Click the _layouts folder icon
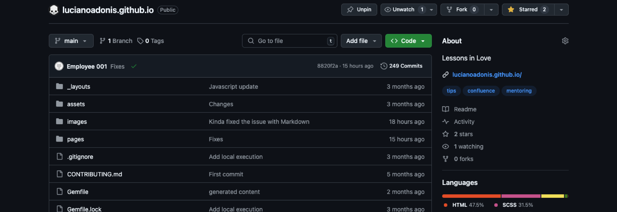 (60, 86)
